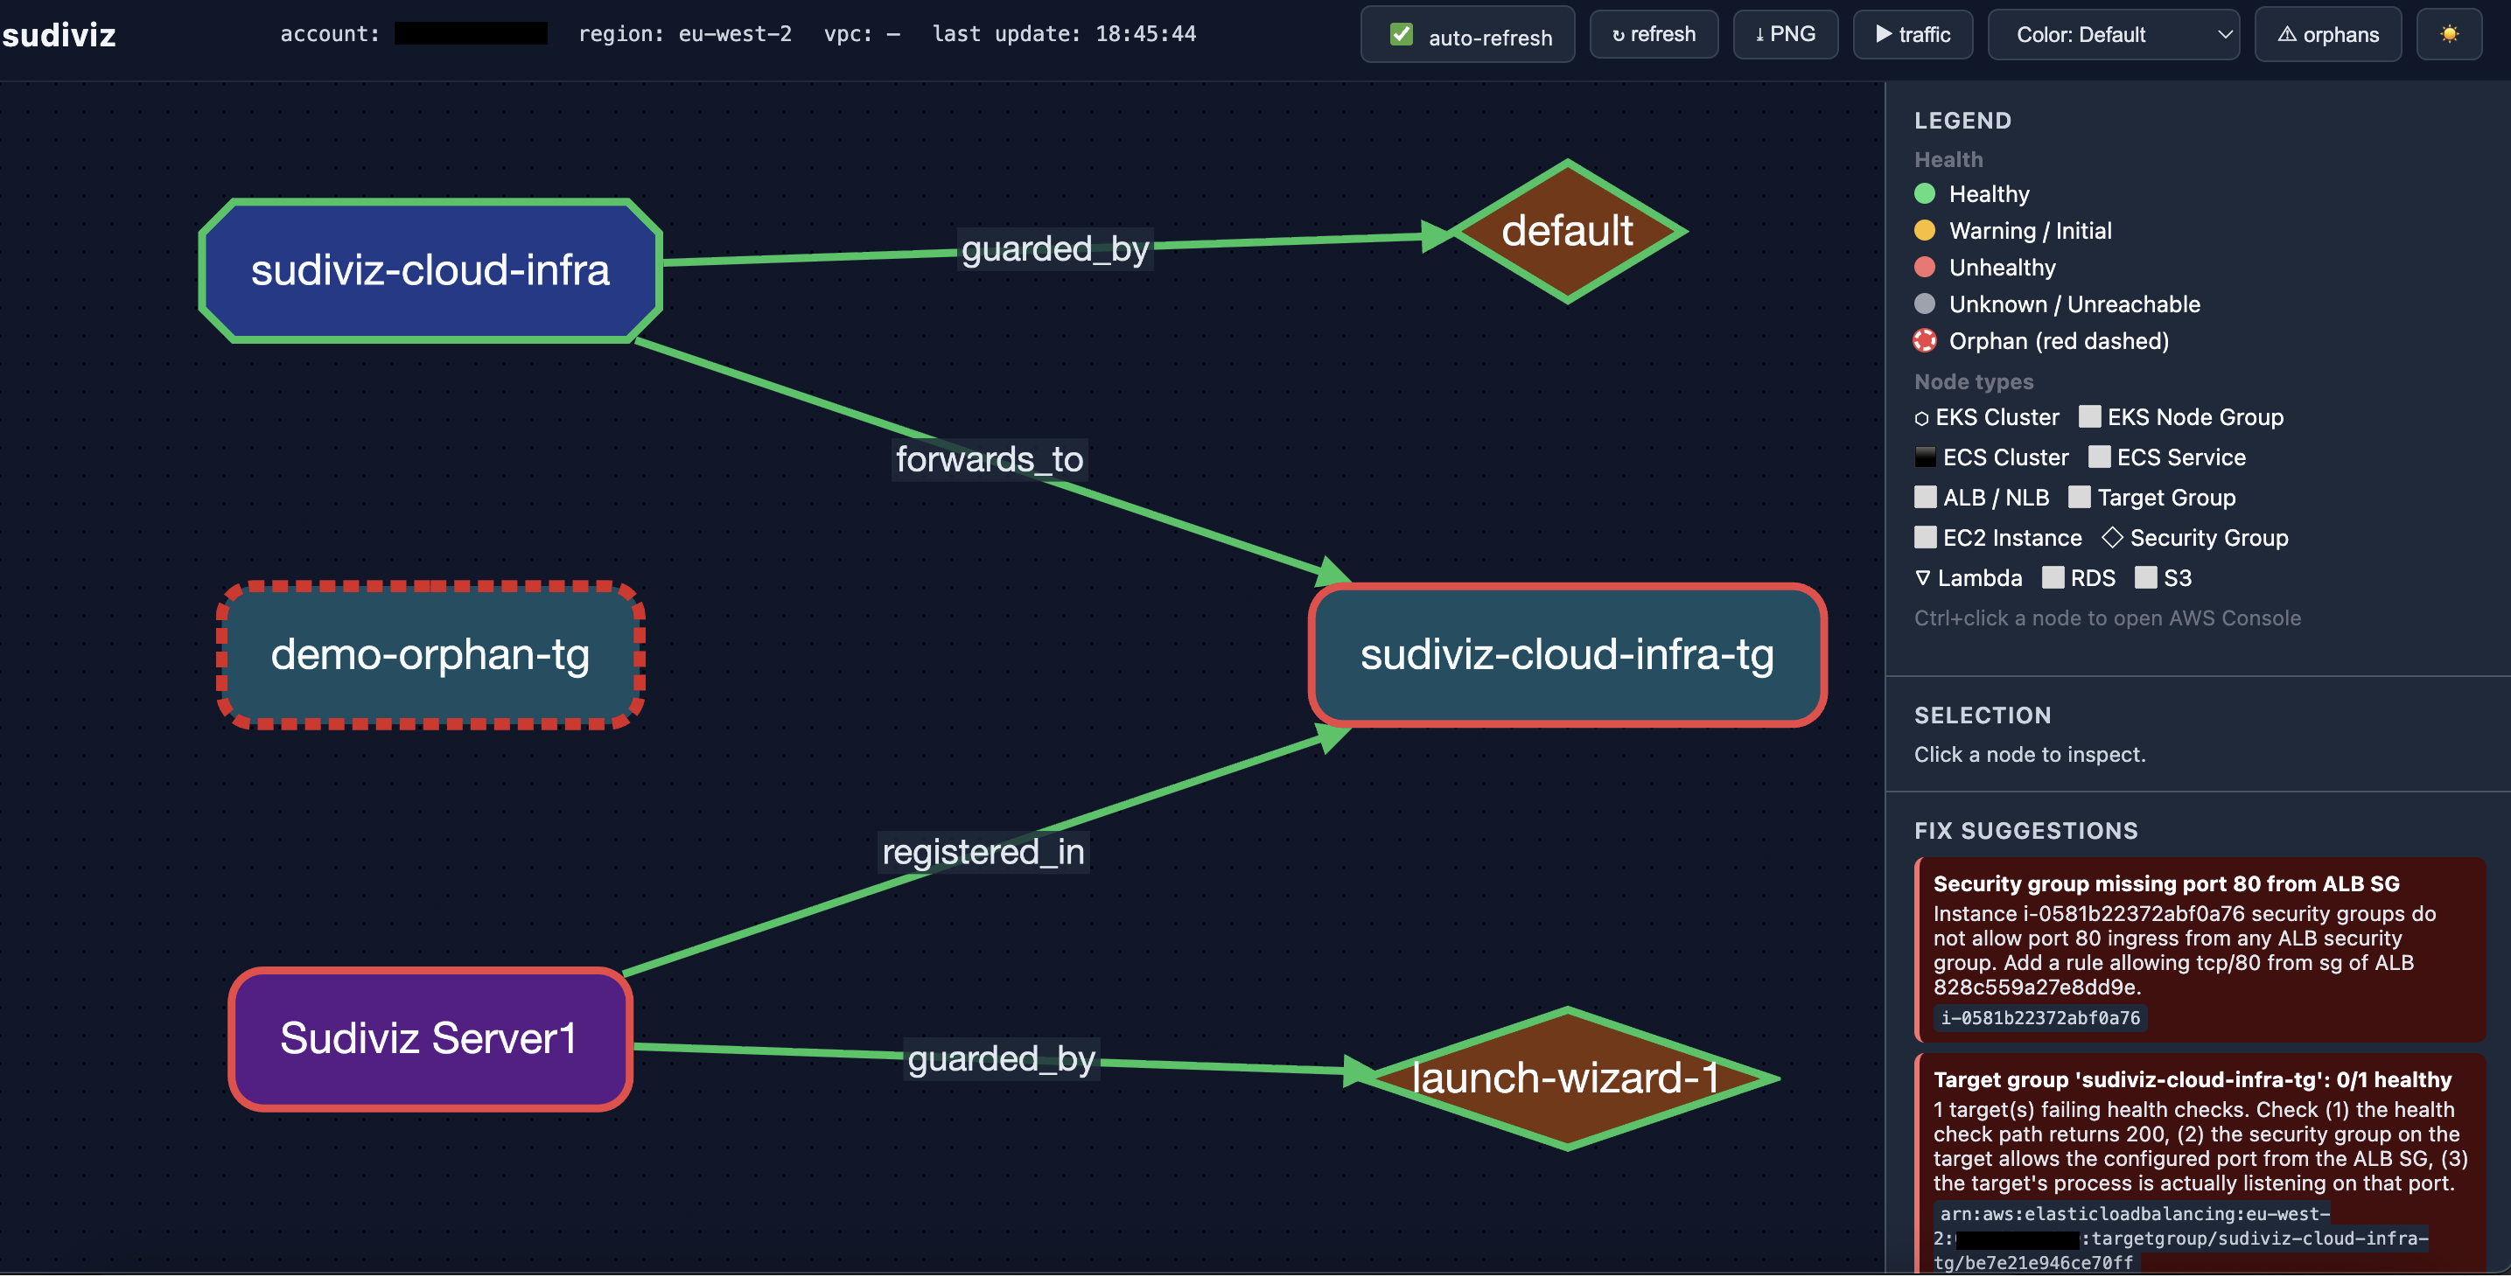
Task: Click the Lambda triangle legend icon
Action: pos(1922,579)
